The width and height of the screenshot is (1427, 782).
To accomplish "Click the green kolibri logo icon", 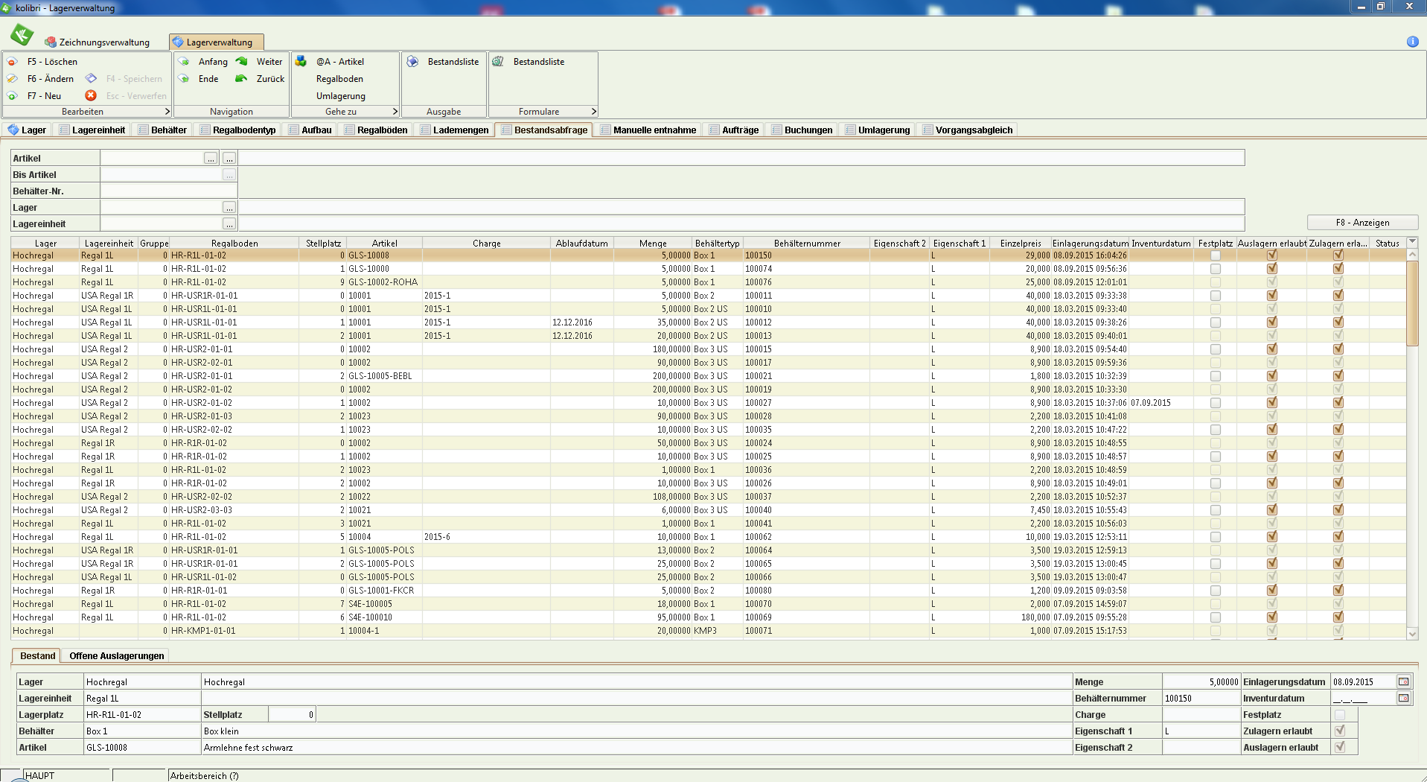I will click(x=22, y=34).
